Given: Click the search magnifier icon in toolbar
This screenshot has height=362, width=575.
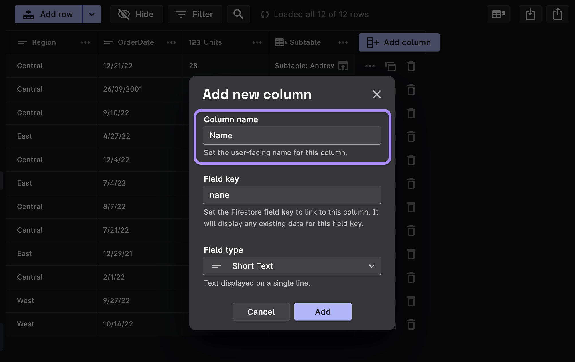Looking at the screenshot, I should click(238, 14).
